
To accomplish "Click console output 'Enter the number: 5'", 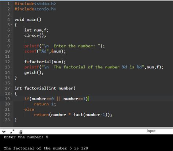I will (26, 137).
